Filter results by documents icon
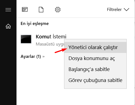Image resolution: width=135 pixels, height=105 pixels. coord(41,10)
